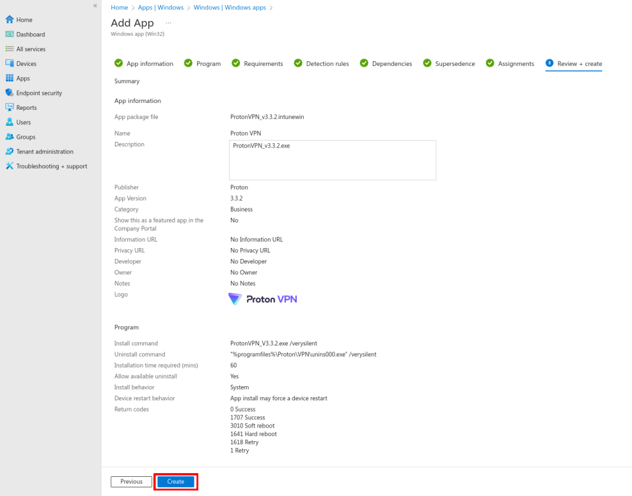Screen dimensions: 632x496
Task: Click the Proton VPN logo image
Action: [263, 299]
